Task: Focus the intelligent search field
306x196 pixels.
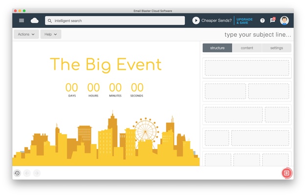Action: coord(115,21)
